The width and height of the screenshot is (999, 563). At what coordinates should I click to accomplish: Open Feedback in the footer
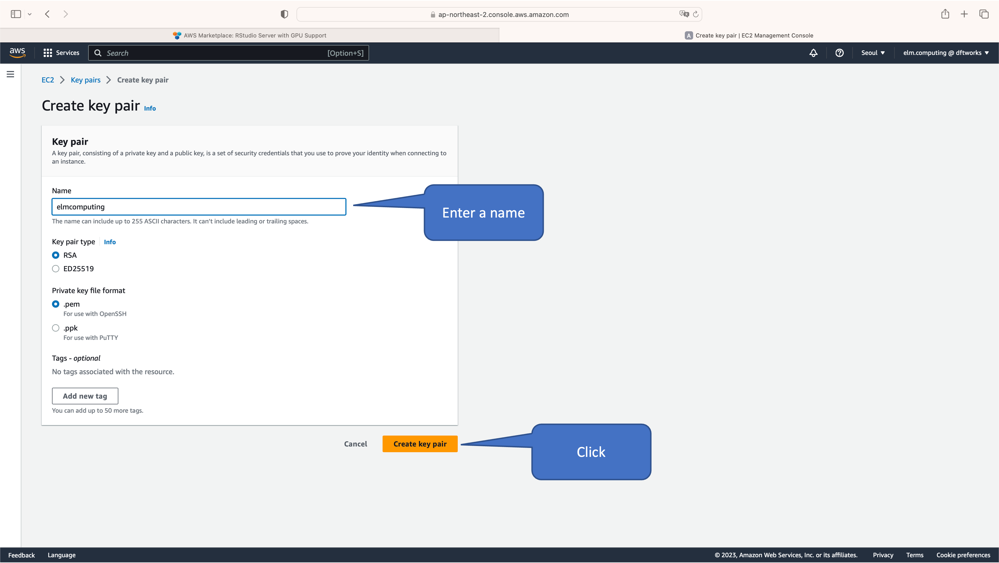tap(21, 555)
